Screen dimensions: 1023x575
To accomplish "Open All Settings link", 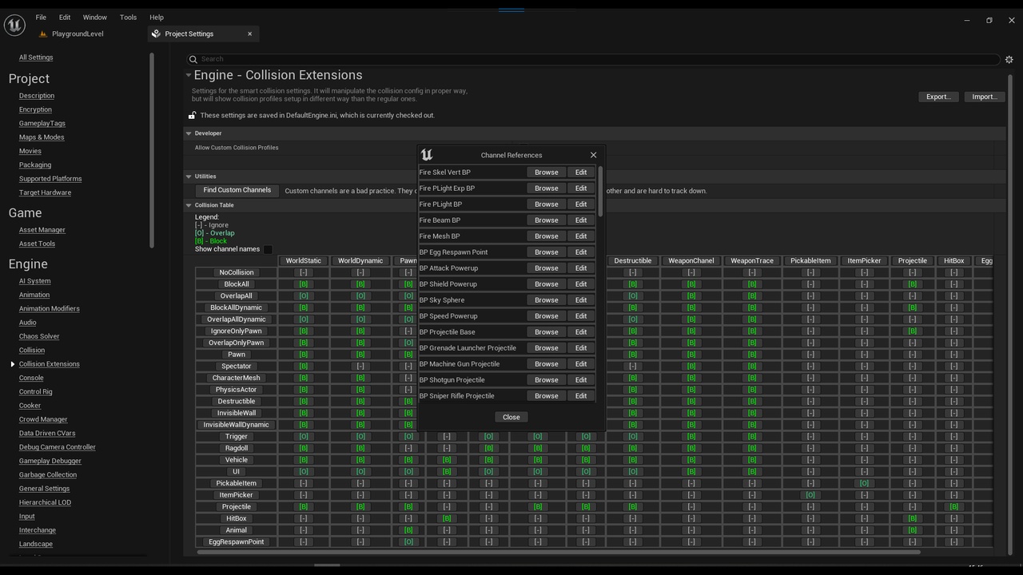I will [x=36, y=57].
